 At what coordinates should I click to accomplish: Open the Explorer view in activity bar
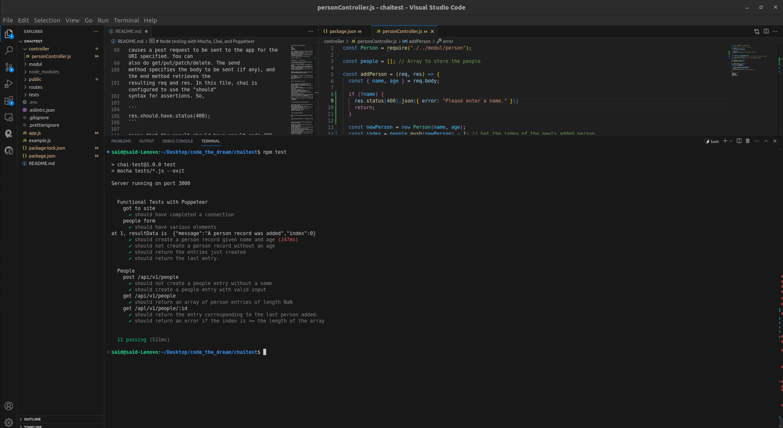tap(9, 34)
